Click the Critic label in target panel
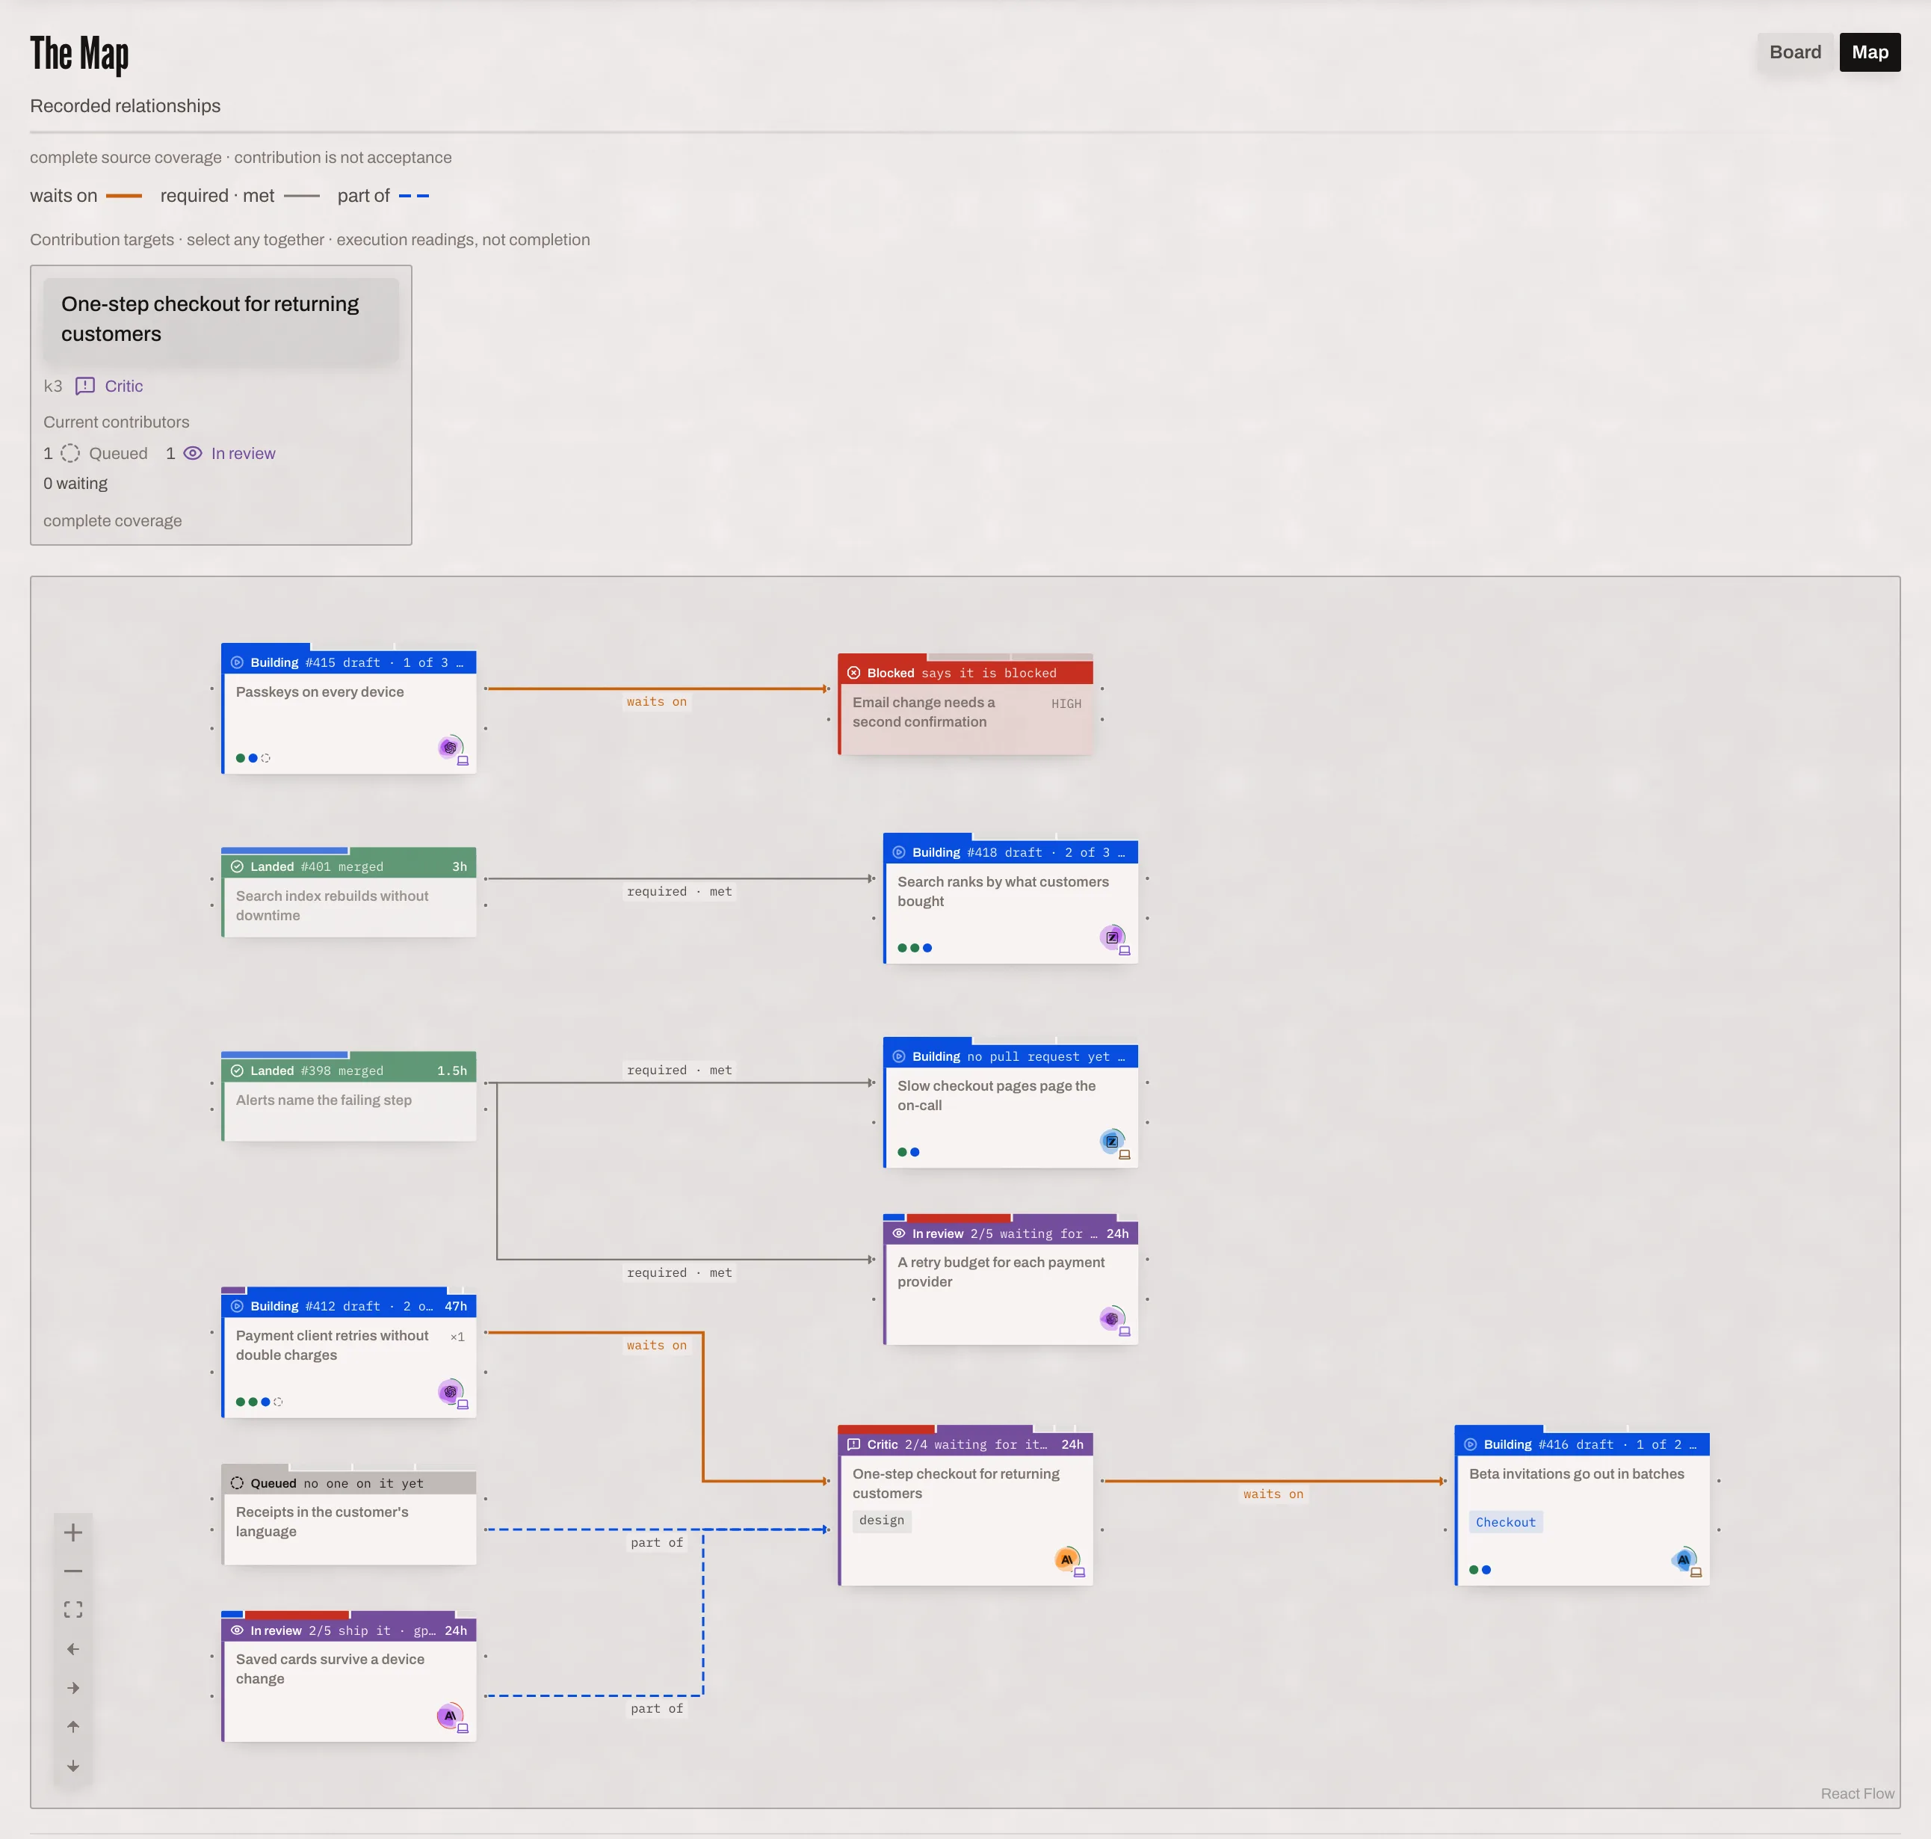1931x1839 pixels. pyautogui.click(x=123, y=386)
